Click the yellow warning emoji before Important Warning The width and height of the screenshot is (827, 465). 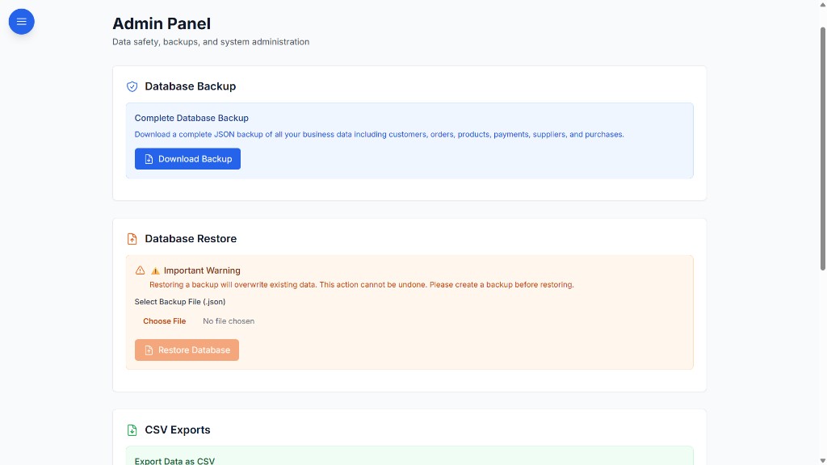[155, 270]
